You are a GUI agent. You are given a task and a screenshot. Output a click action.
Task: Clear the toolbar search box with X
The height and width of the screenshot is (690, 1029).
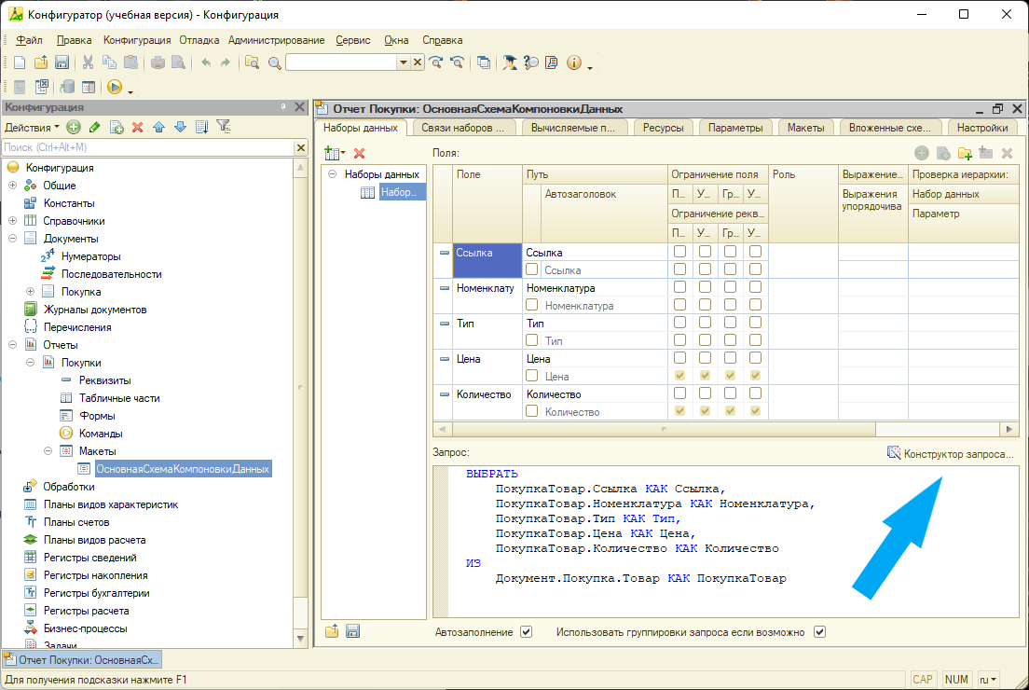418,62
